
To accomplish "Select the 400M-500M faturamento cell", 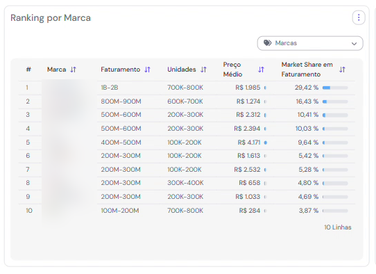I will click(121, 143).
